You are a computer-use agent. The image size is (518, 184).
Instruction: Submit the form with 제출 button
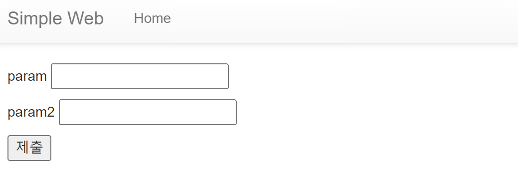pos(29,148)
